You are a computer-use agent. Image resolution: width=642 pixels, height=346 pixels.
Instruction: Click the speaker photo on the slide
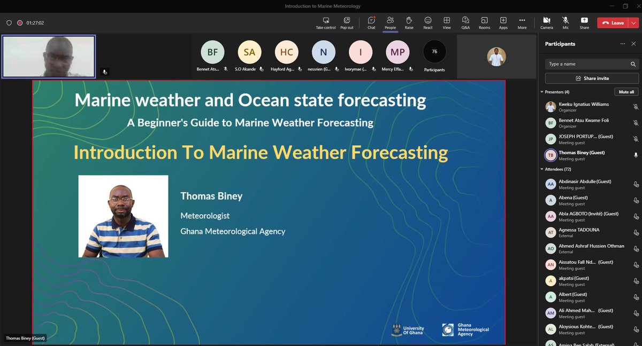click(123, 216)
